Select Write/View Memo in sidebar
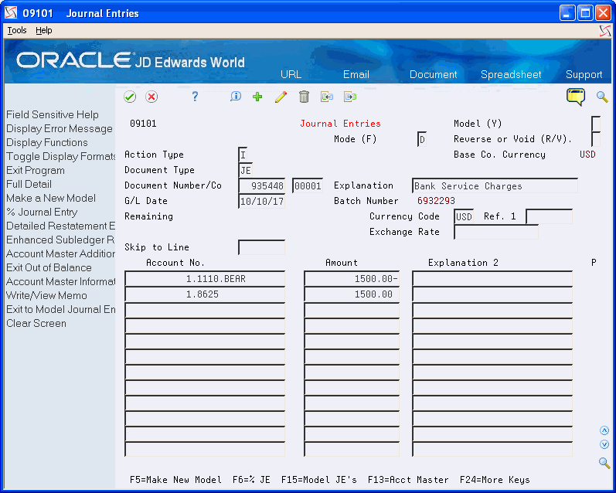 (46, 295)
